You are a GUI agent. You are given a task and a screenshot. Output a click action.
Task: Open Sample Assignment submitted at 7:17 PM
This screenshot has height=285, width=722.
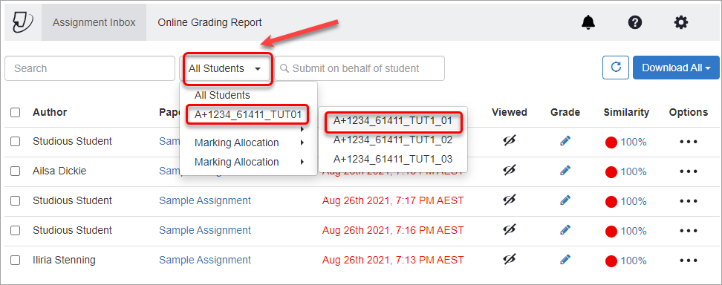pyautogui.click(x=205, y=200)
